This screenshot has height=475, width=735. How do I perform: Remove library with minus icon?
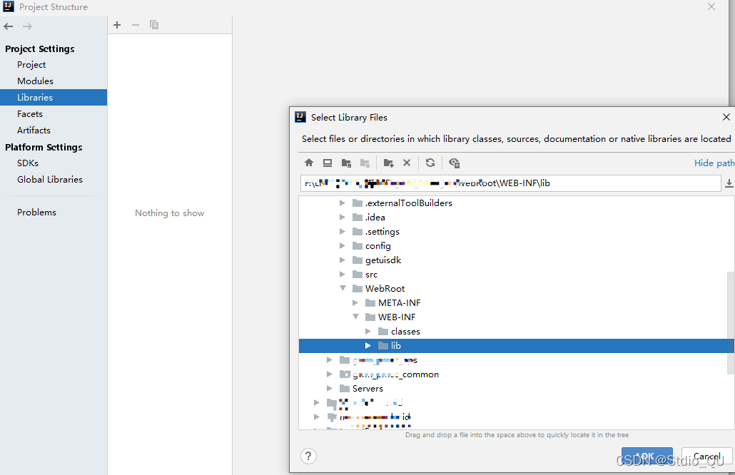point(136,25)
